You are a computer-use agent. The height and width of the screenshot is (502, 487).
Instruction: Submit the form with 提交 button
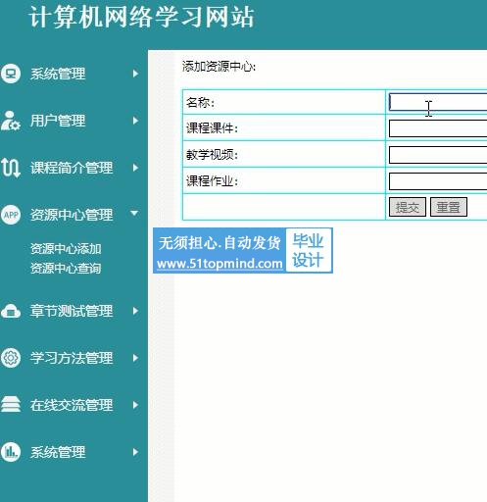(x=408, y=207)
